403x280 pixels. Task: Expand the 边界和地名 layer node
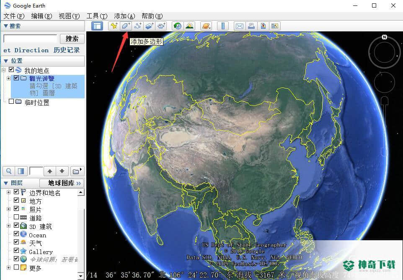pos(8,192)
